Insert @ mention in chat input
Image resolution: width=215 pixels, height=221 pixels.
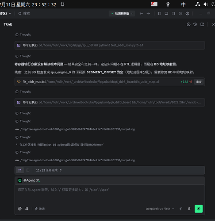[20, 209]
